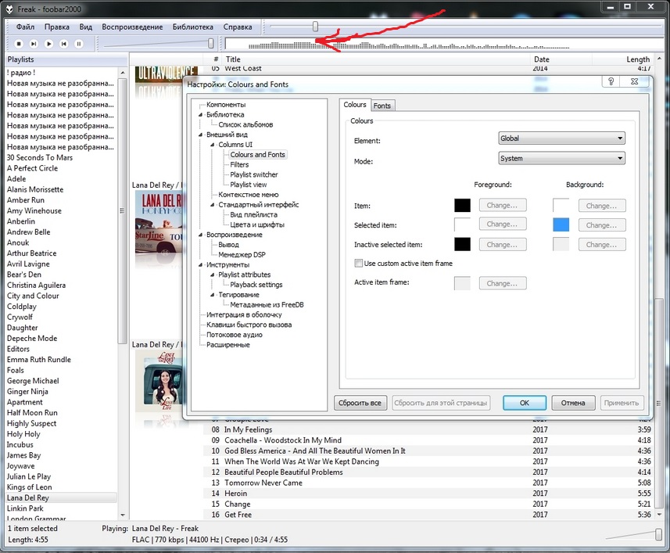Click the volume slider beside playback buttons
Screen dimensions: 670x553
(210, 43)
